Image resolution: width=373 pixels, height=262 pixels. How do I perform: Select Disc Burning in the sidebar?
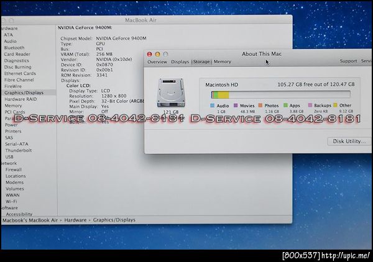coord(17,67)
